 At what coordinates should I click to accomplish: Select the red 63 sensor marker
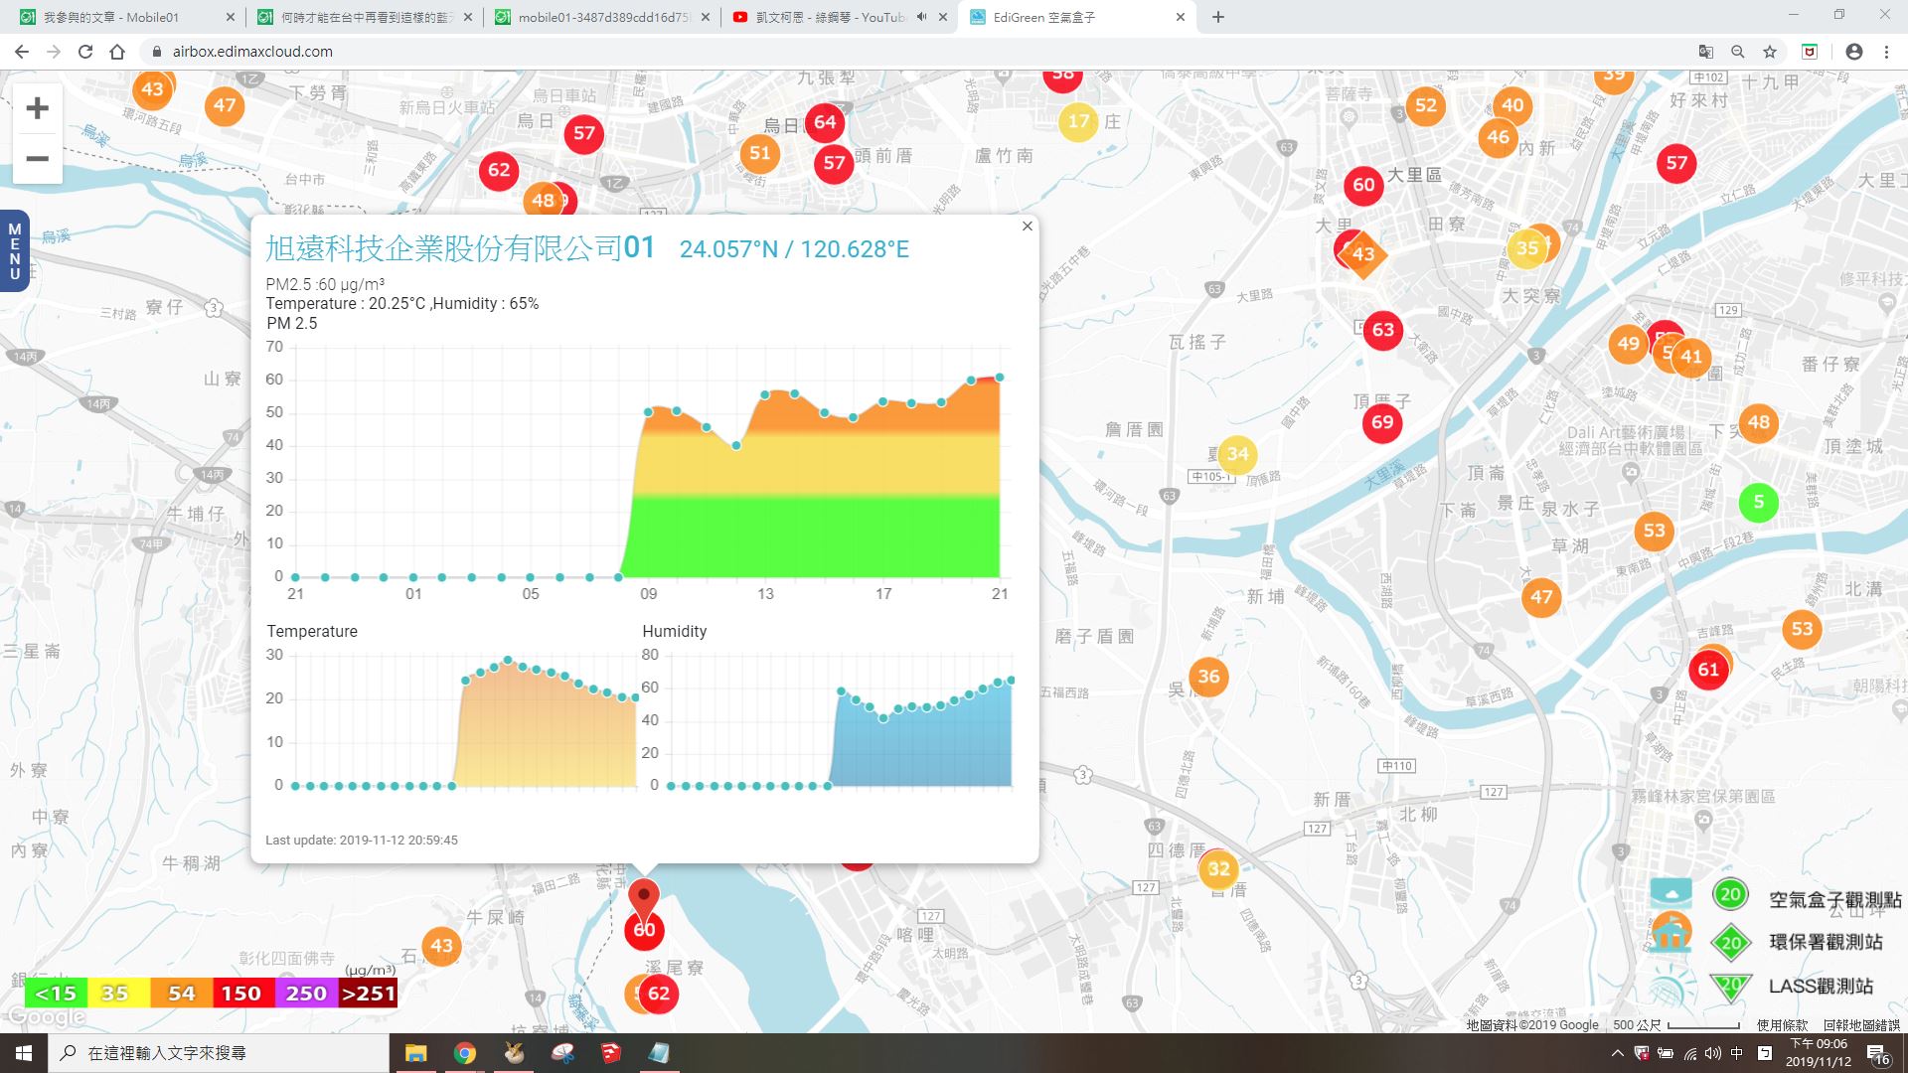point(1383,330)
